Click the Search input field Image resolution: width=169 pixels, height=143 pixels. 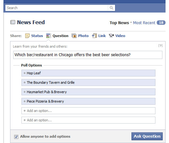(x=56, y=8)
